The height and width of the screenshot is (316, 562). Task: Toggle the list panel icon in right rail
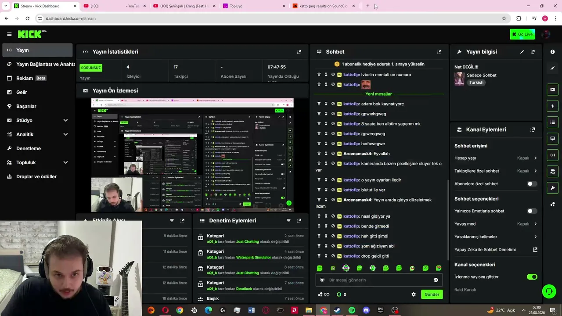(552, 122)
